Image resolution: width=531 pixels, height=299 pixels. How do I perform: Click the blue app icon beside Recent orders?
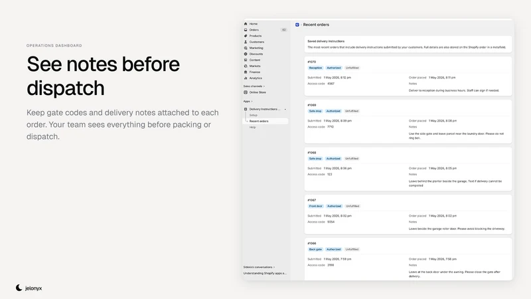coord(297,25)
